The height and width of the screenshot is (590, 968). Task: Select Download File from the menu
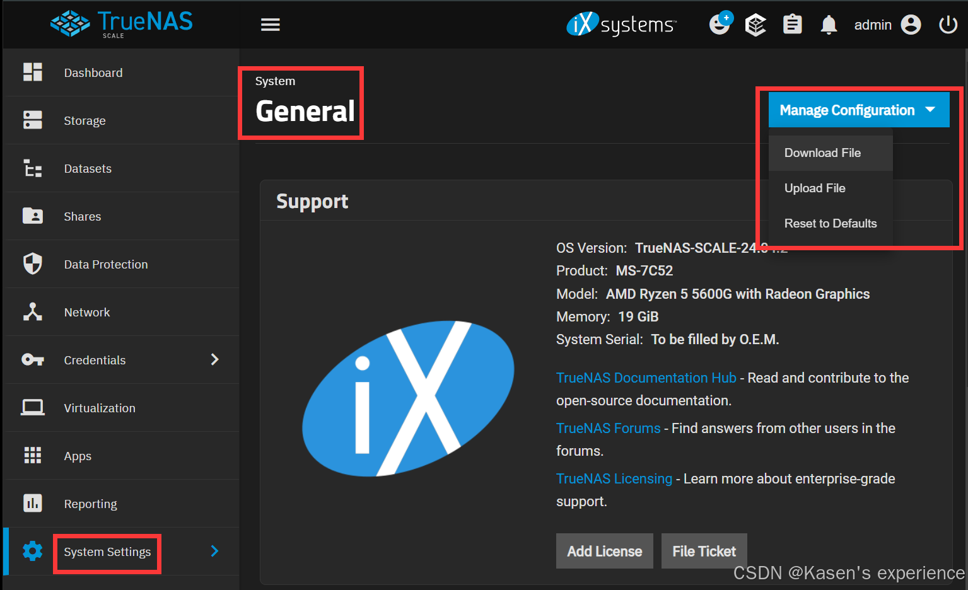click(831, 153)
